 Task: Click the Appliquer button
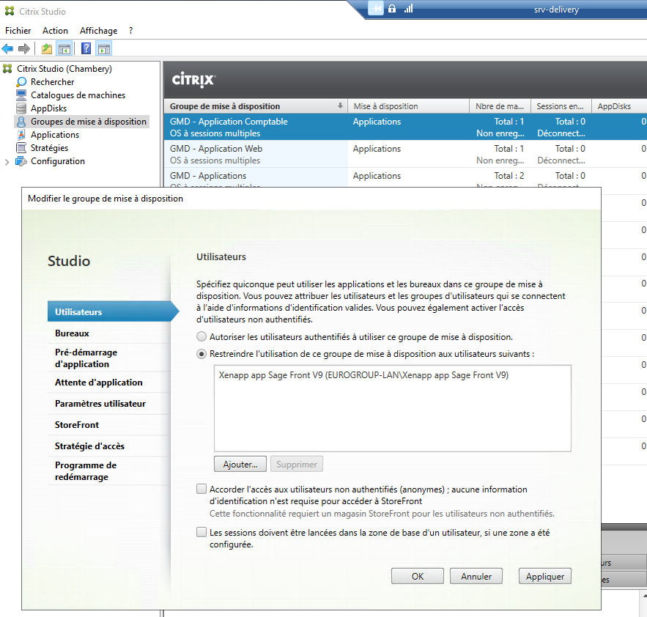[545, 576]
